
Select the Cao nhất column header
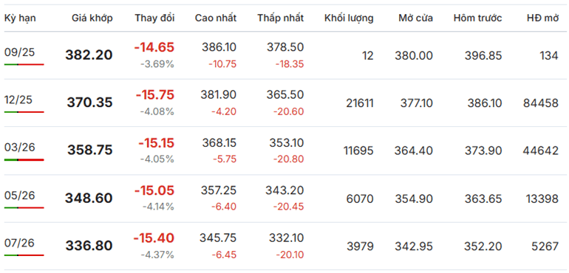click(x=216, y=18)
